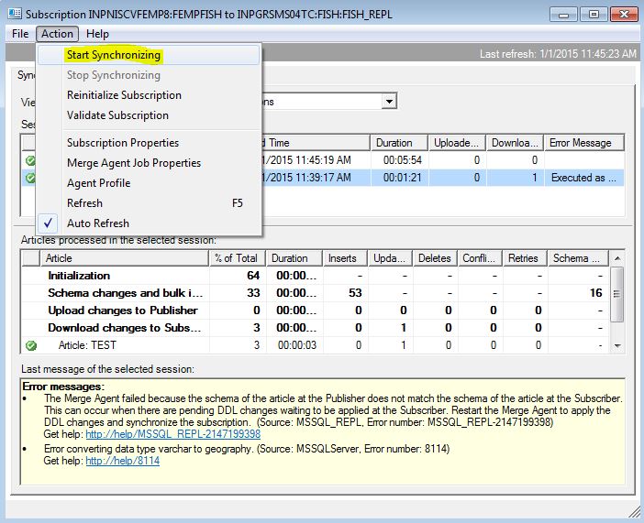Click the Retries column header
This screenshot has height=523, width=644.
pyautogui.click(x=525, y=258)
